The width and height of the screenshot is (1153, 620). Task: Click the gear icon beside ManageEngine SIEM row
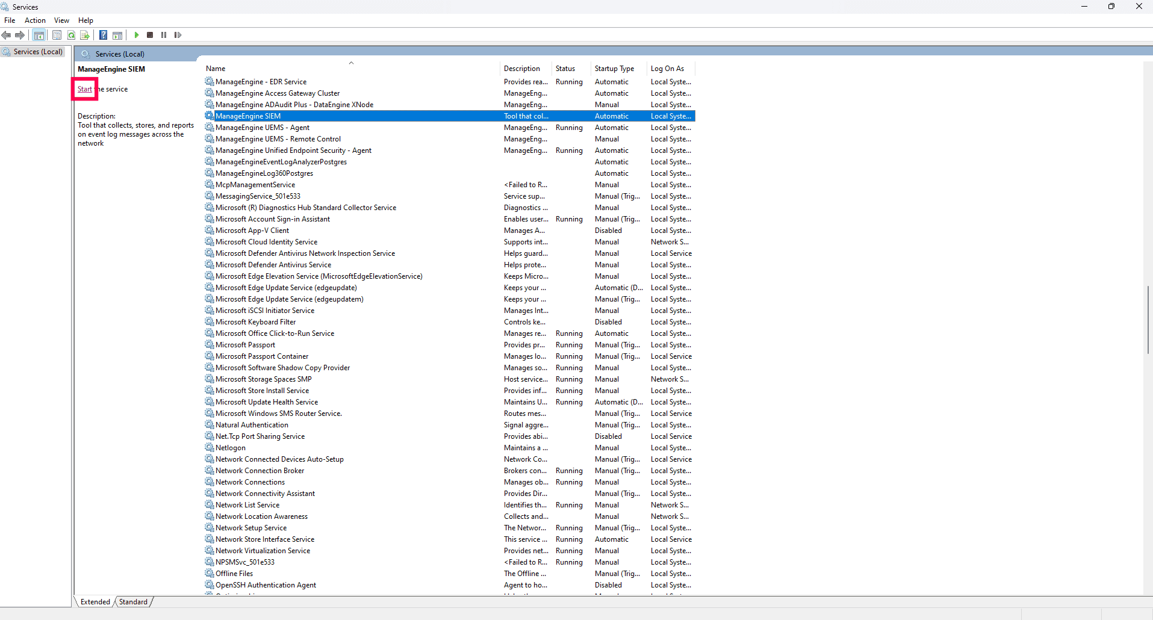click(210, 116)
